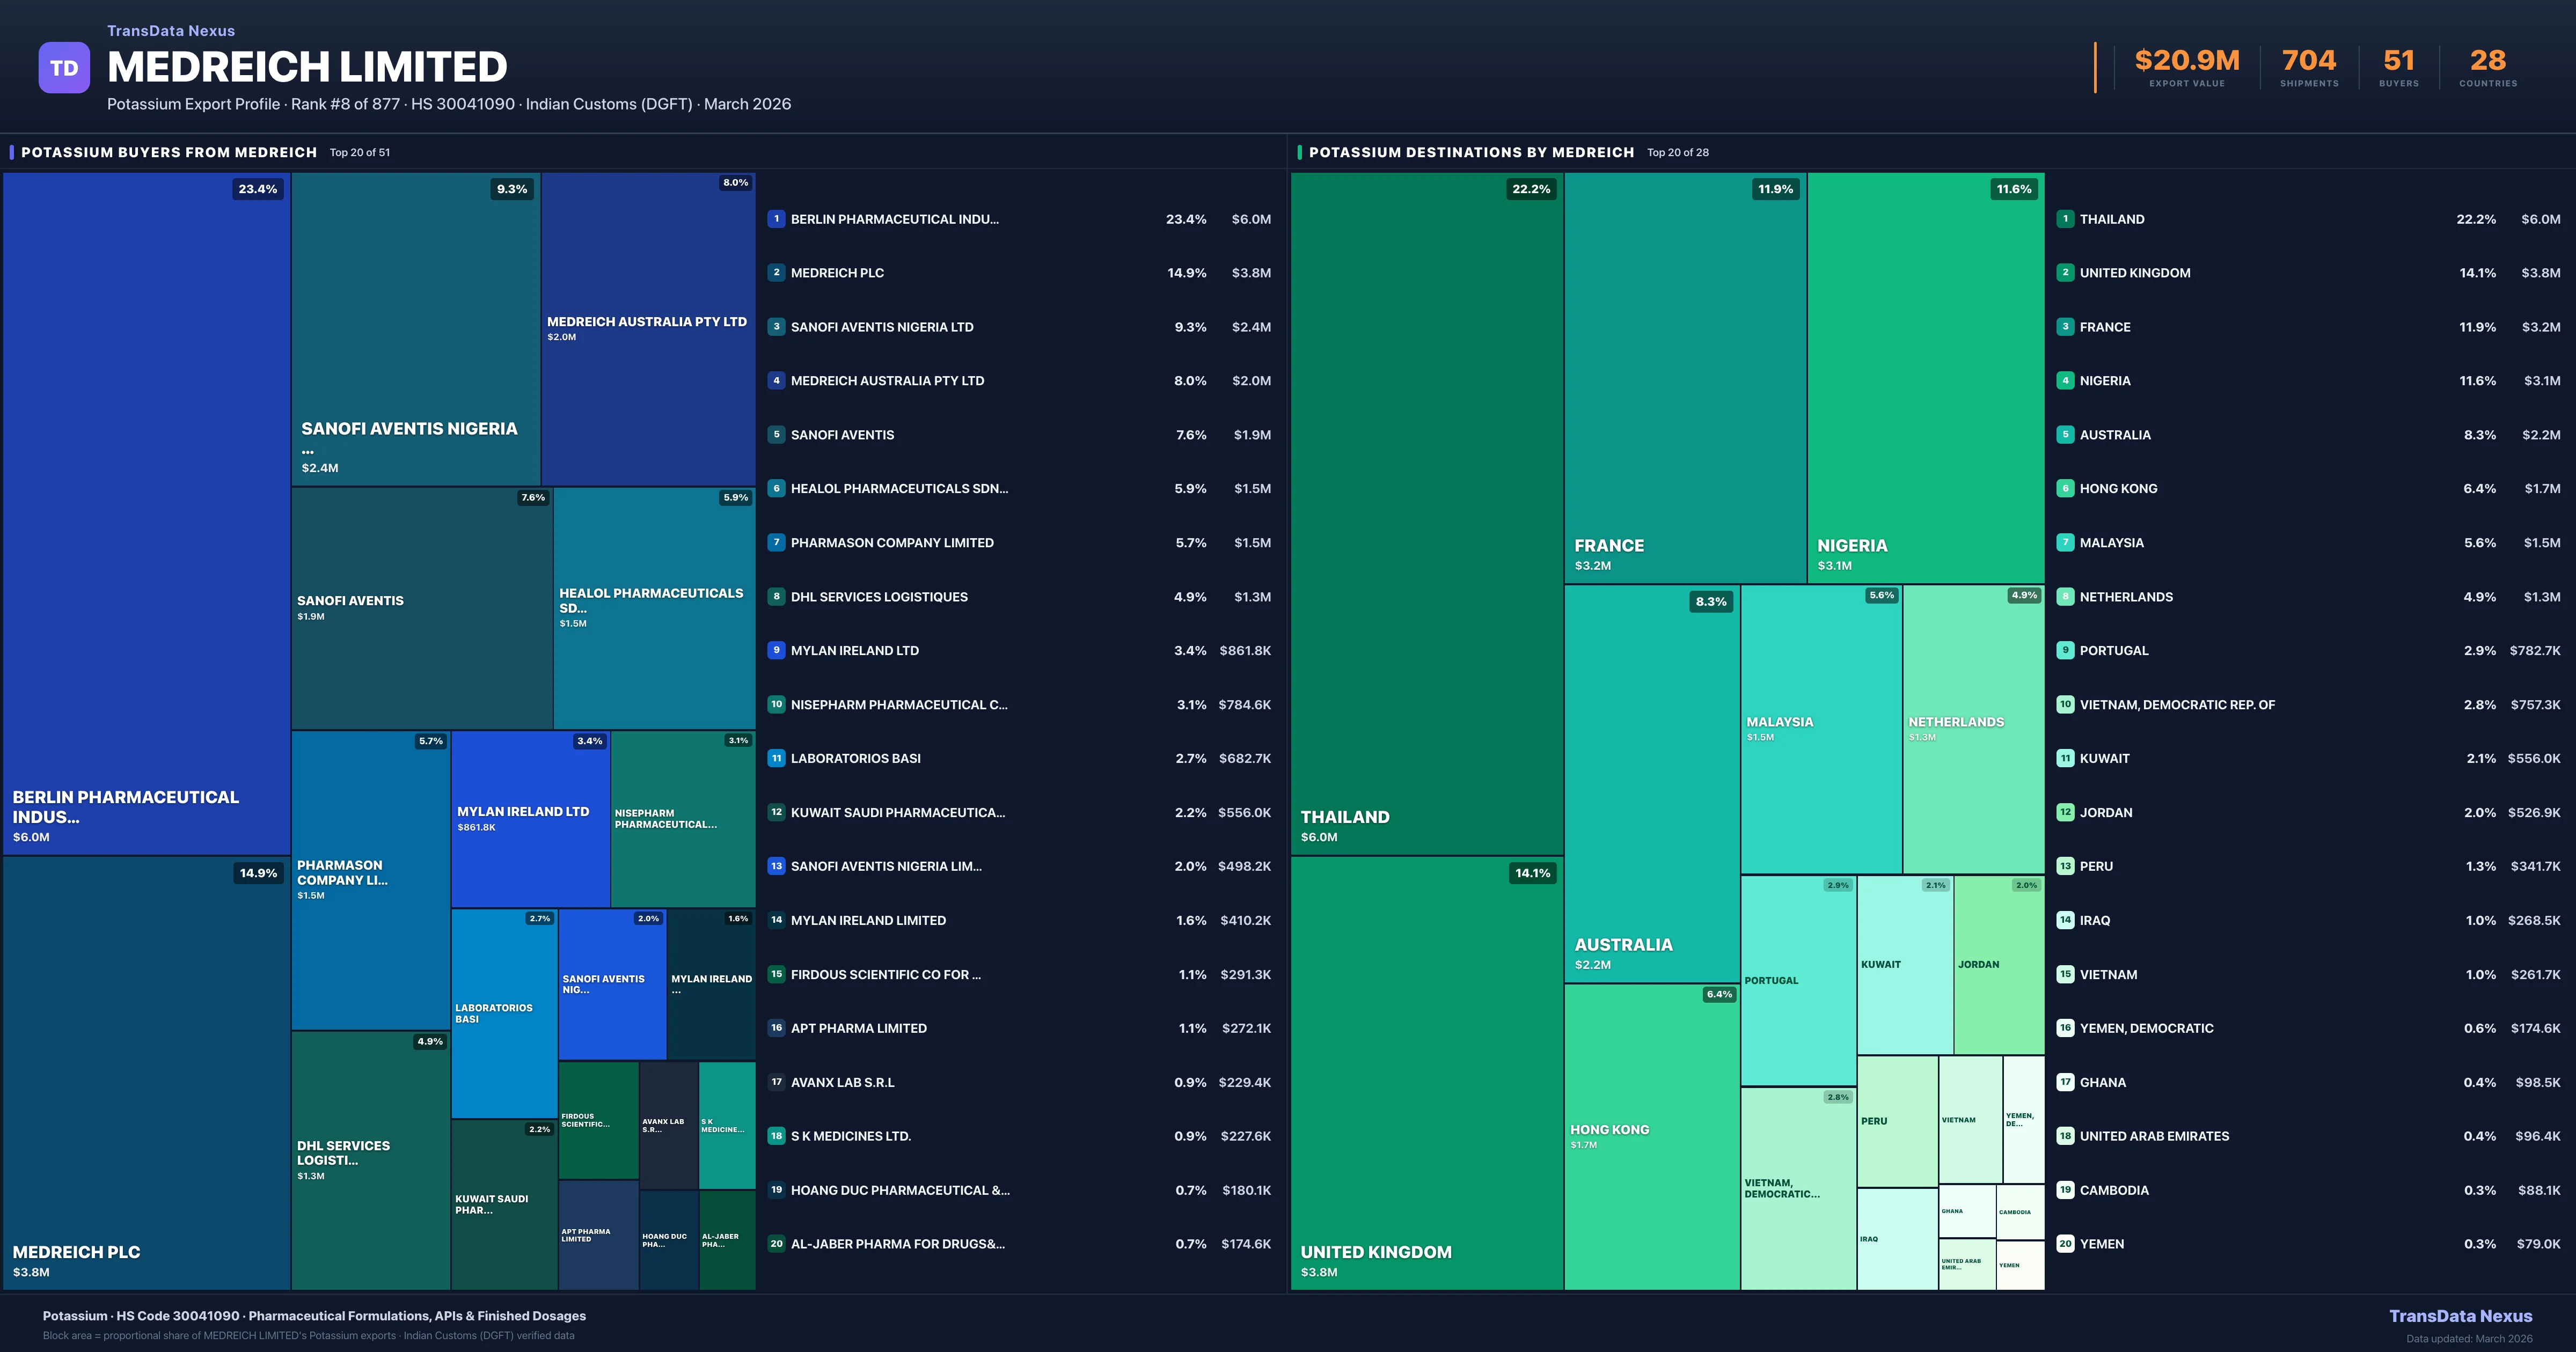The width and height of the screenshot is (2576, 1352).
Task: Click the TransData Nexus footer link
Action: (2460, 1316)
